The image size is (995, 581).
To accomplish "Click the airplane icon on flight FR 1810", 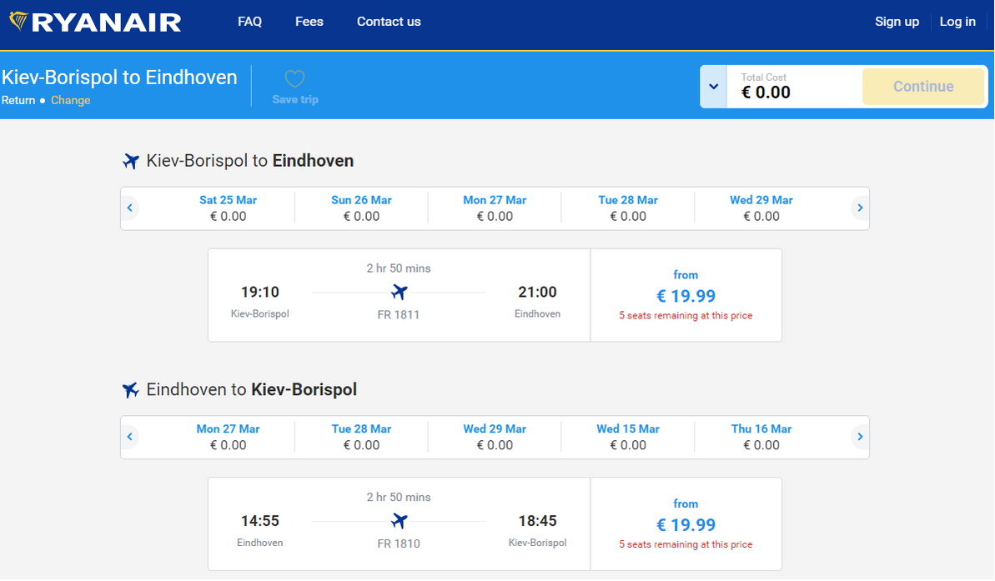I will click(x=399, y=522).
